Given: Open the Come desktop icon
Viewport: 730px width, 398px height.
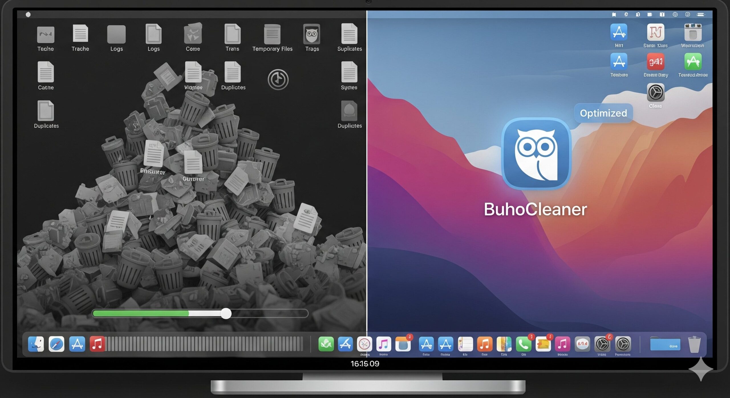Looking at the screenshot, I should [x=193, y=34].
